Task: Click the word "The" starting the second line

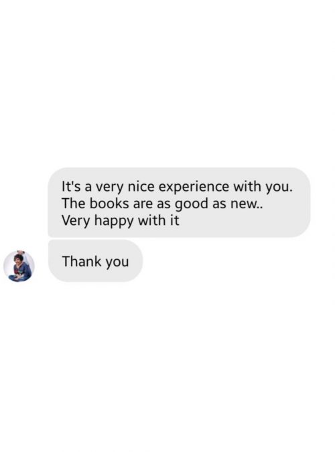Action: (x=73, y=203)
